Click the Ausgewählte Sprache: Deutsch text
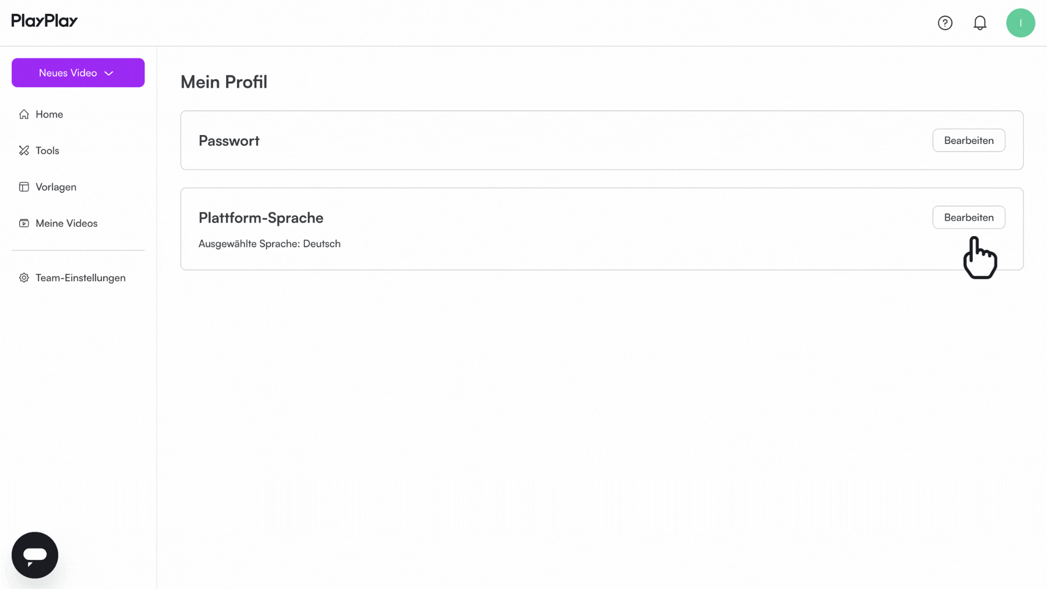The image size is (1047, 589). [x=269, y=244]
